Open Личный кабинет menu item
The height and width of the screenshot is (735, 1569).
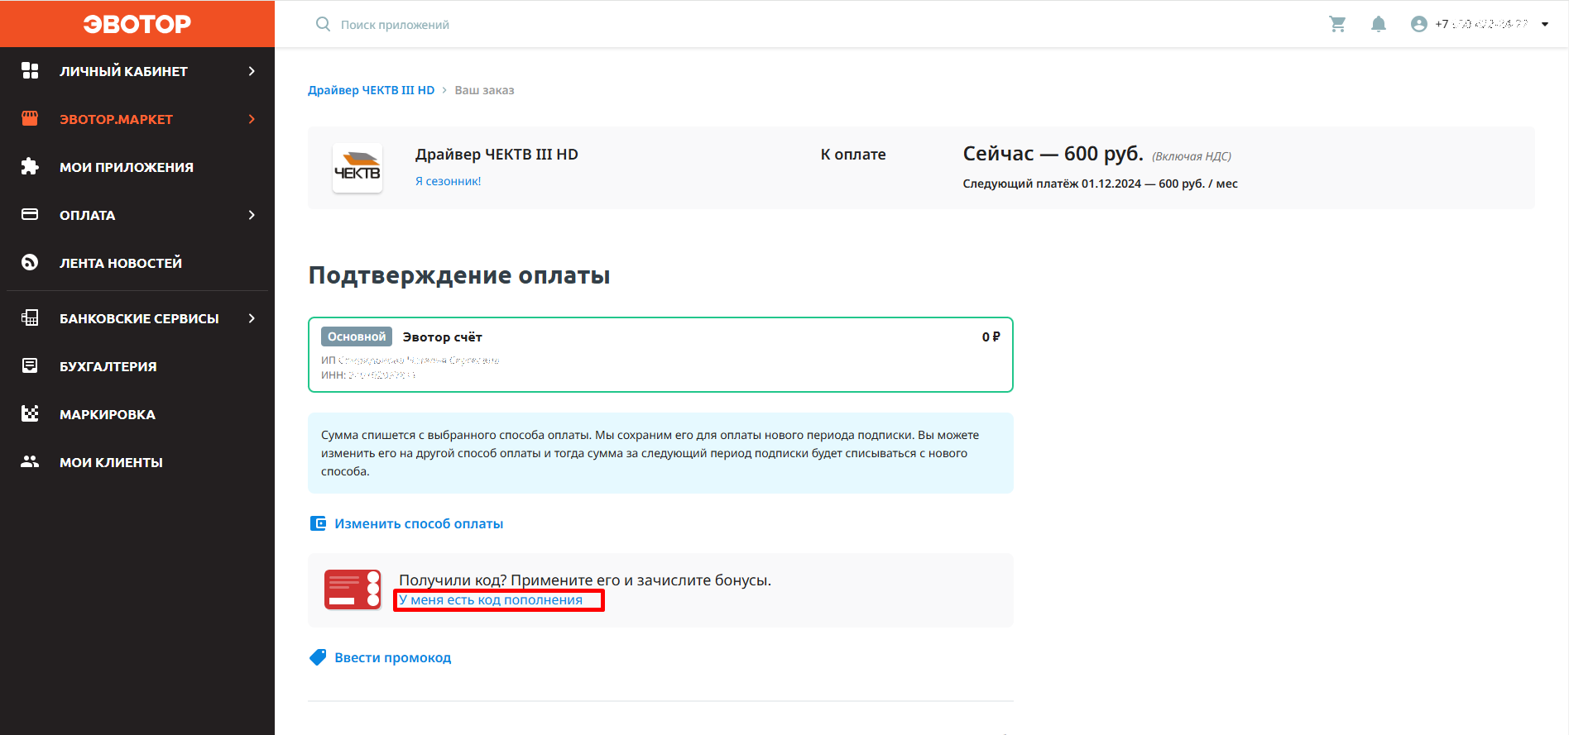coord(137,71)
